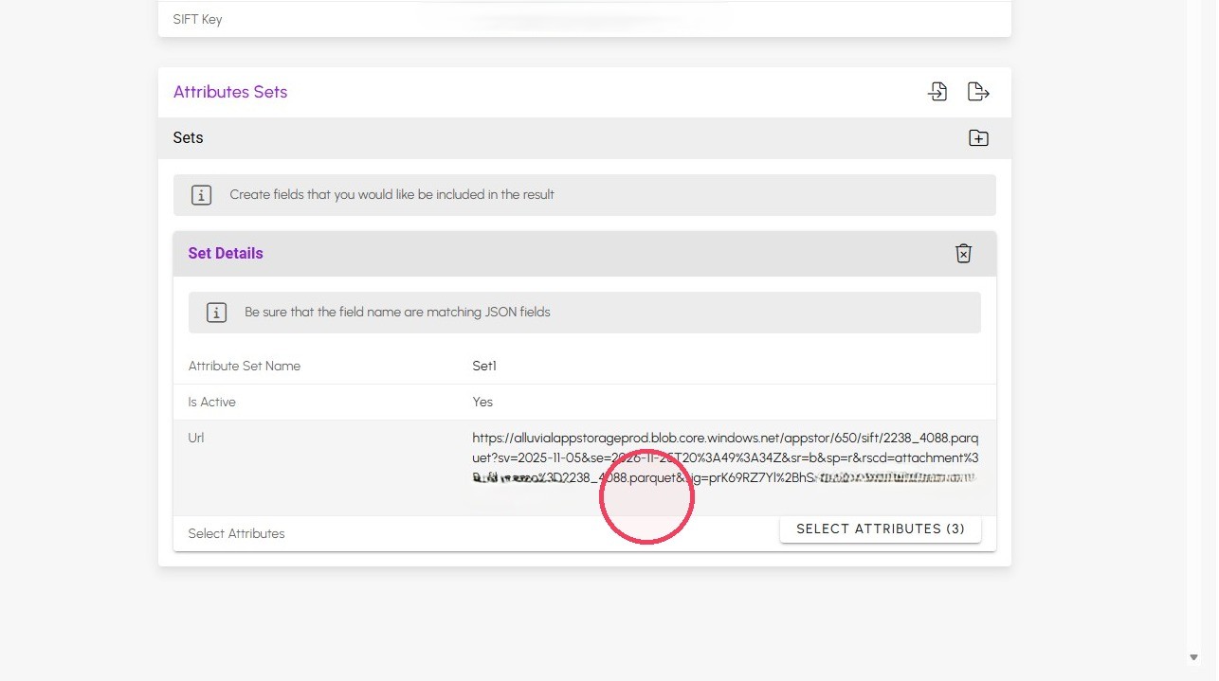Toggle the Is Active 'Yes' value
This screenshot has height=681, width=1219.
482,403
